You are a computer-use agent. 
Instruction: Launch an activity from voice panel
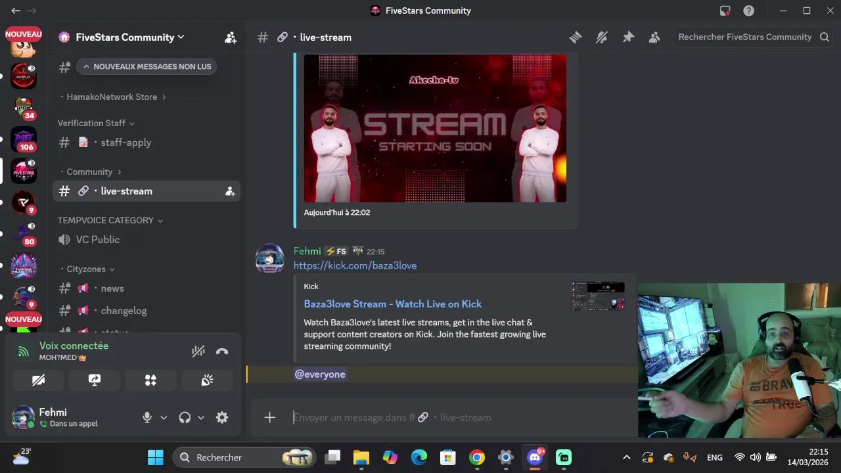150,380
